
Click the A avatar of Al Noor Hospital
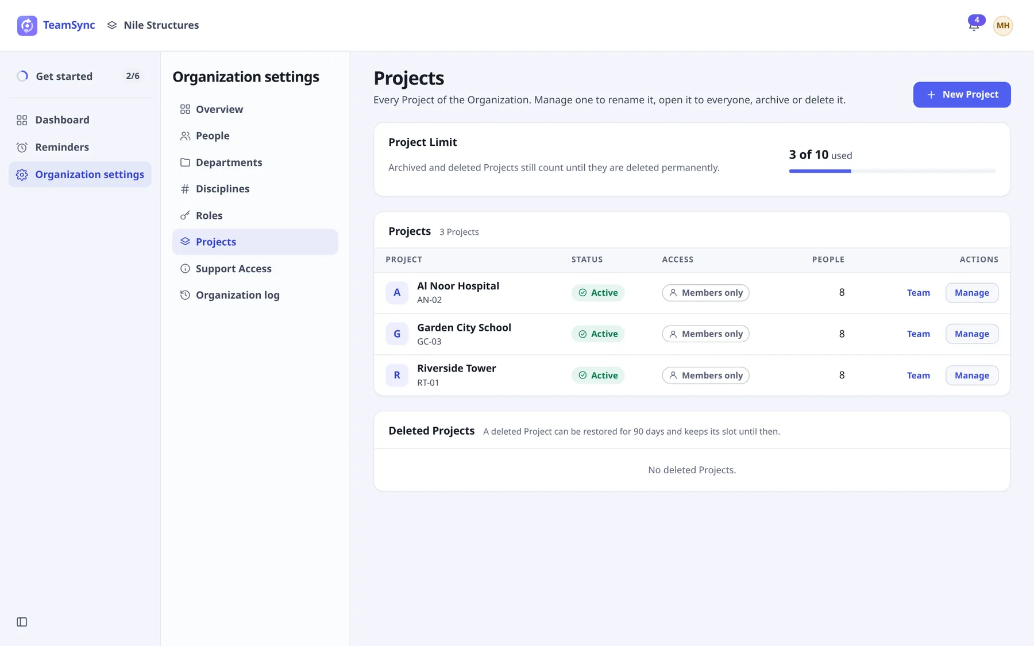(x=397, y=293)
